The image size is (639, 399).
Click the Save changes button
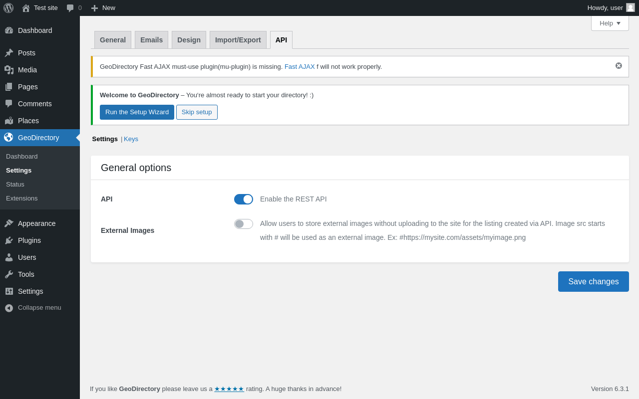click(594, 281)
